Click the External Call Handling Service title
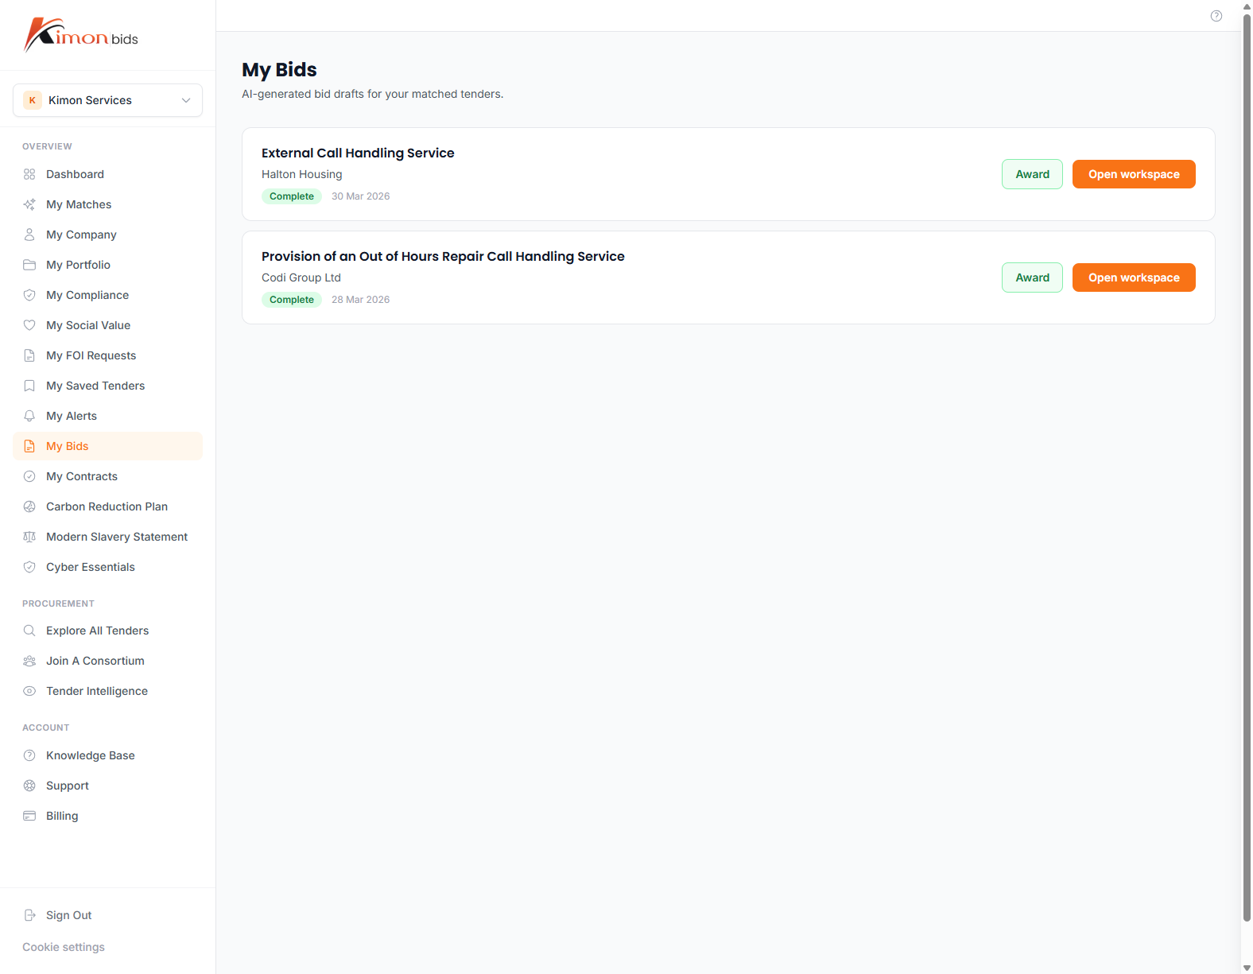Viewport: 1253px width, 974px height. [358, 153]
